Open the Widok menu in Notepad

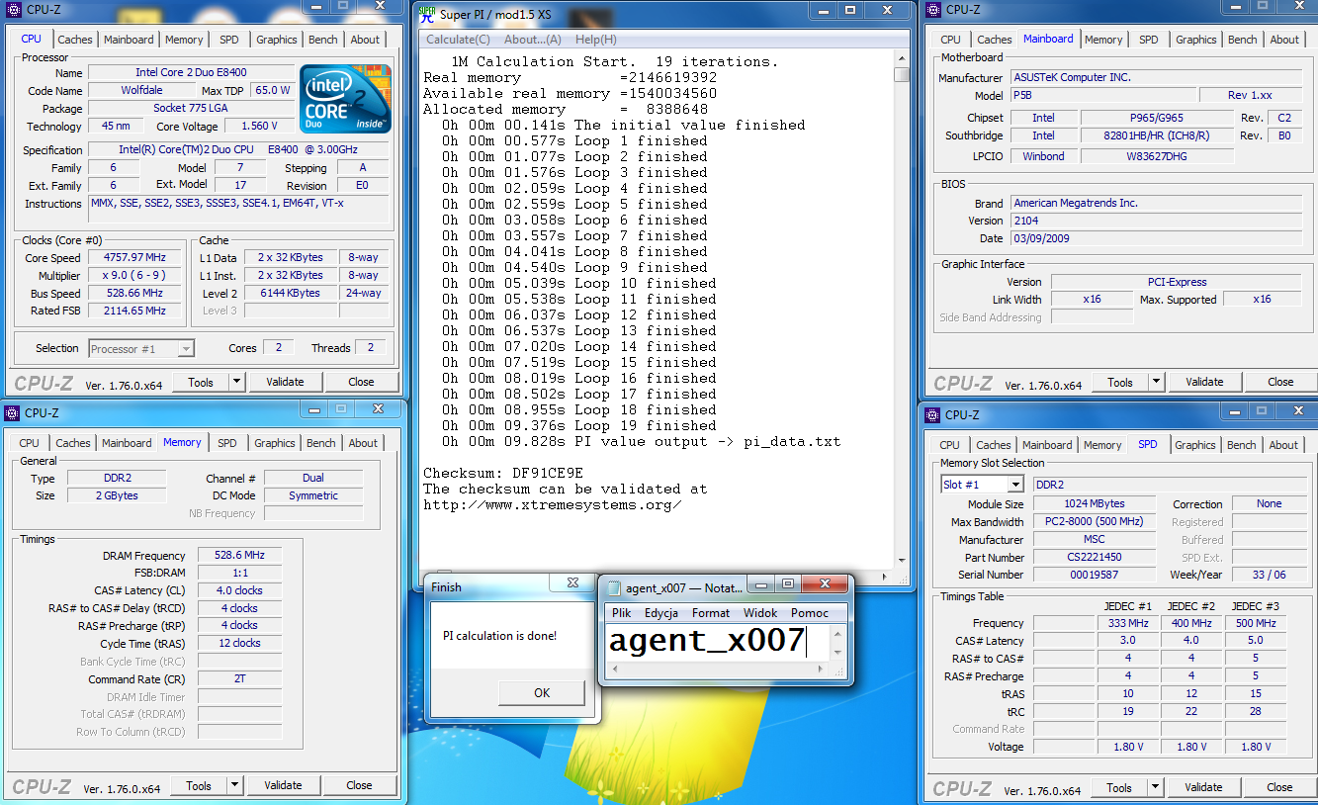(x=760, y=612)
